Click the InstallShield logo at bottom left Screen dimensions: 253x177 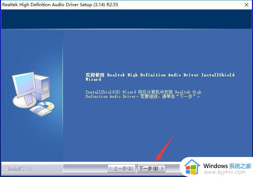pos(20,169)
